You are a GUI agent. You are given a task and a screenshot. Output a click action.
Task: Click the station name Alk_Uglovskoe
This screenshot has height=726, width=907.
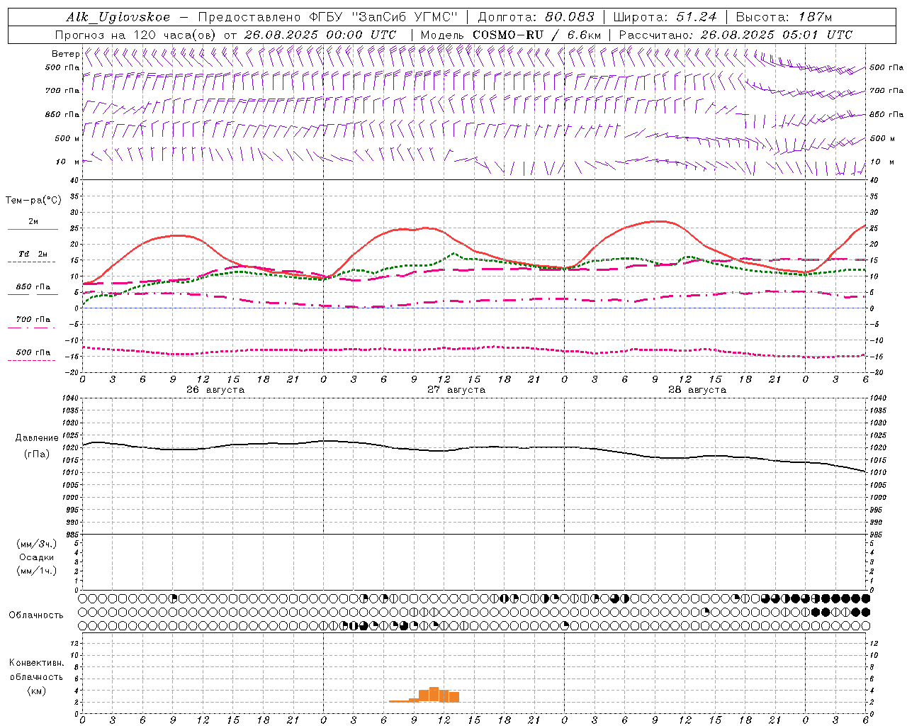[x=118, y=17]
